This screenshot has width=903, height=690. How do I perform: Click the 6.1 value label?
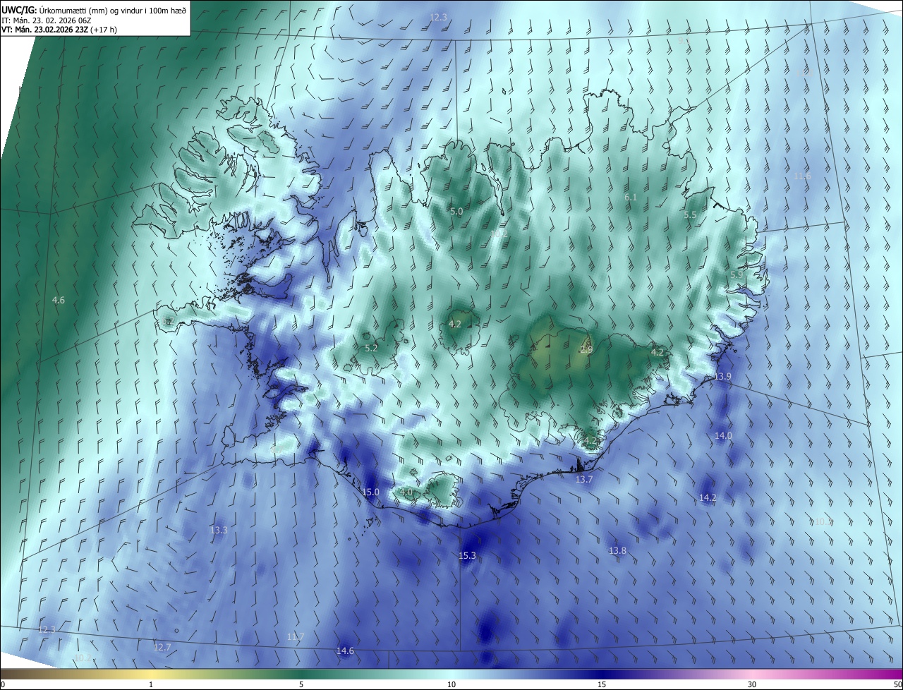click(x=631, y=198)
